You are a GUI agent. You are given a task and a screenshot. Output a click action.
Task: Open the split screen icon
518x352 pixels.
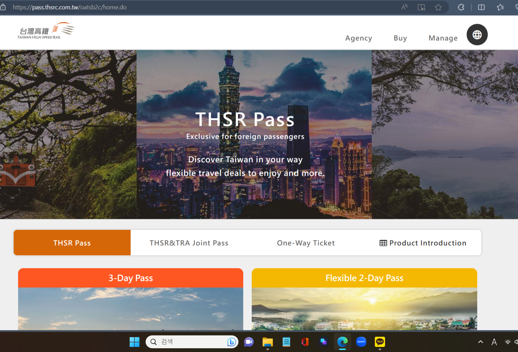(x=481, y=7)
